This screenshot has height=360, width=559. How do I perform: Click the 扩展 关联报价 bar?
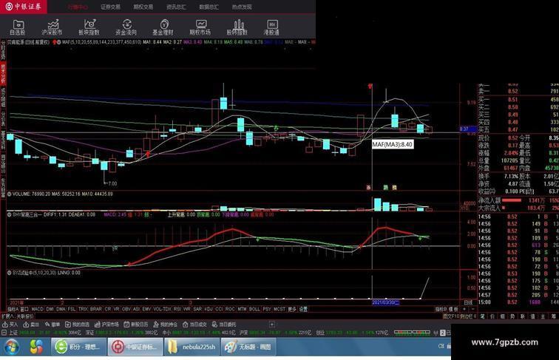pyautogui.click(x=18, y=316)
